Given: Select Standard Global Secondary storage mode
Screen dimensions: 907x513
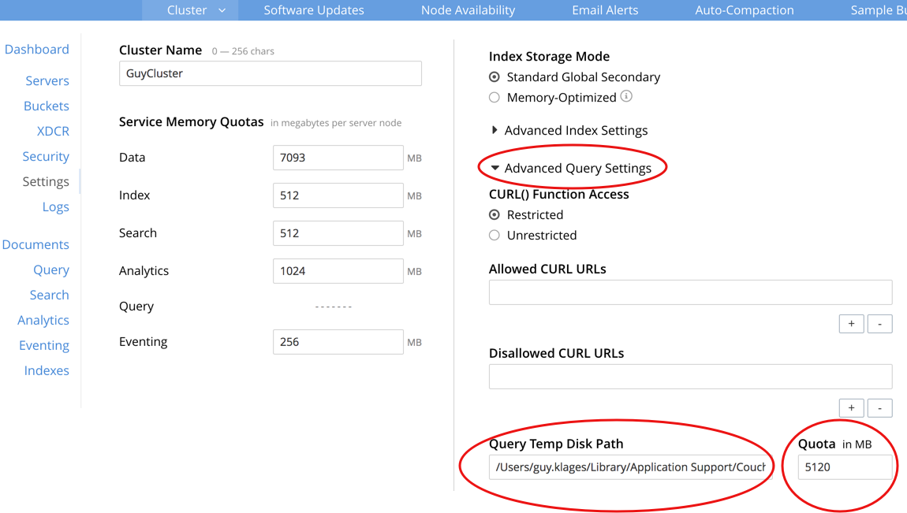Looking at the screenshot, I should (x=495, y=77).
